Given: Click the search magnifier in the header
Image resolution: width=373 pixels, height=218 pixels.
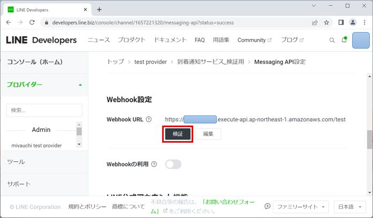Looking at the screenshot, I should [332, 40].
